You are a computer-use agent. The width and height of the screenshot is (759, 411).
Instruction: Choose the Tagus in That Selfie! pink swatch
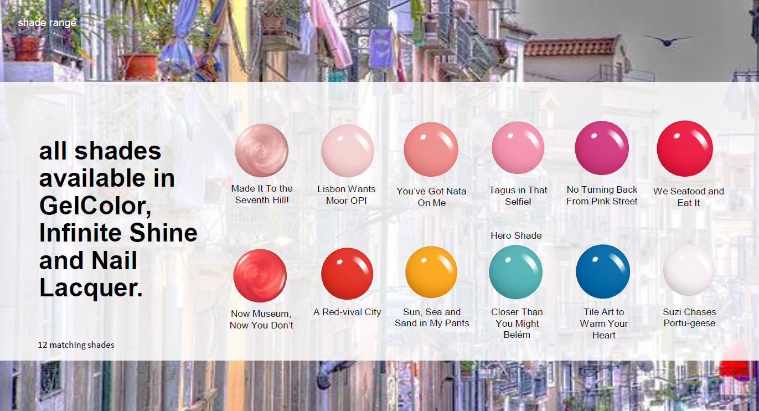pyautogui.click(x=518, y=148)
